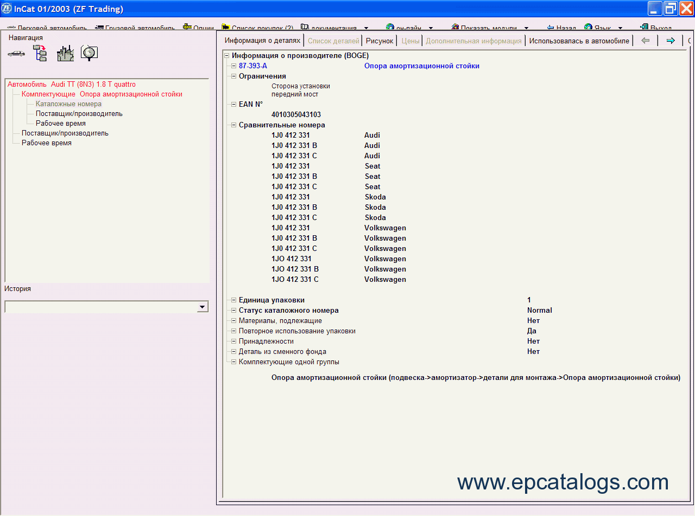This screenshot has width=695, height=516.
Task: Go to previous tab with gray left arrow
Action: (x=646, y=41)
